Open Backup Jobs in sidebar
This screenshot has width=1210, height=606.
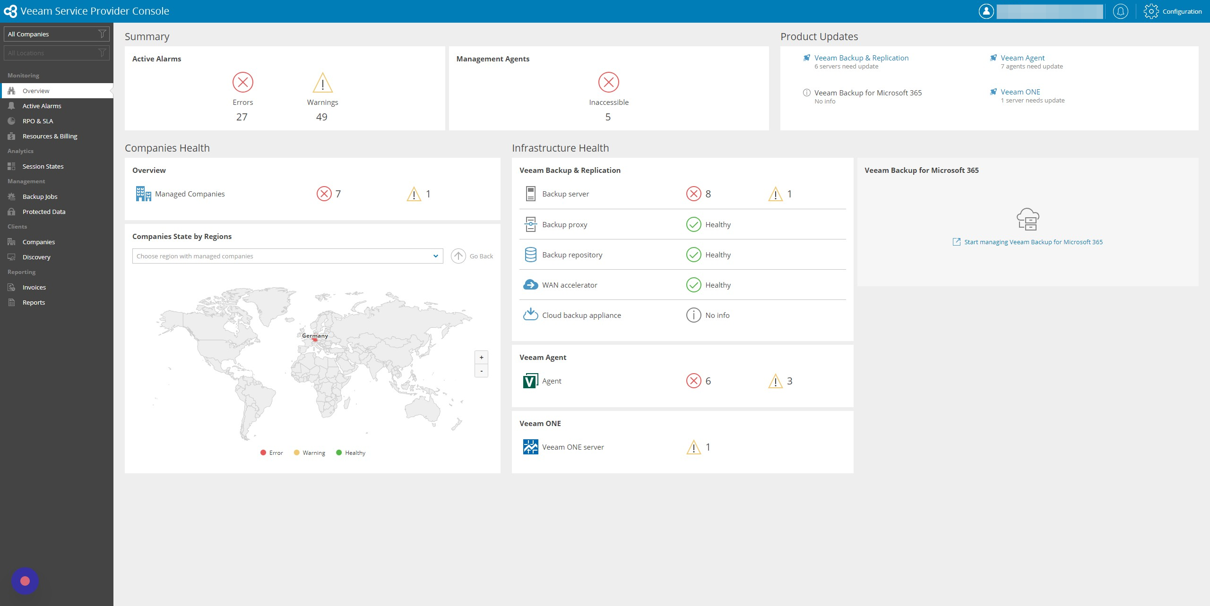57,196
